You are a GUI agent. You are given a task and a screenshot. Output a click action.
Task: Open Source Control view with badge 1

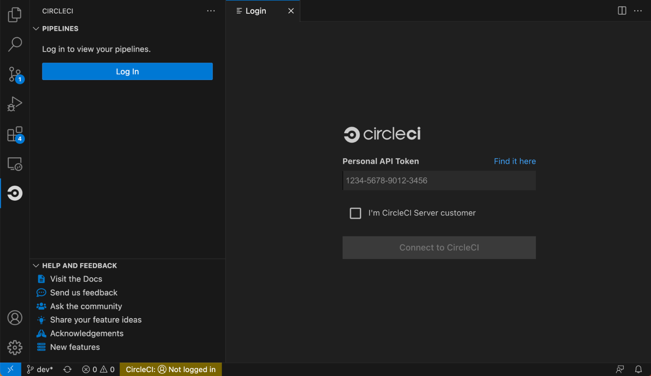pos(16,75)
